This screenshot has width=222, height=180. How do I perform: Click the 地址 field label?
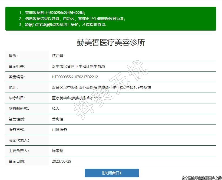[13, 87]
